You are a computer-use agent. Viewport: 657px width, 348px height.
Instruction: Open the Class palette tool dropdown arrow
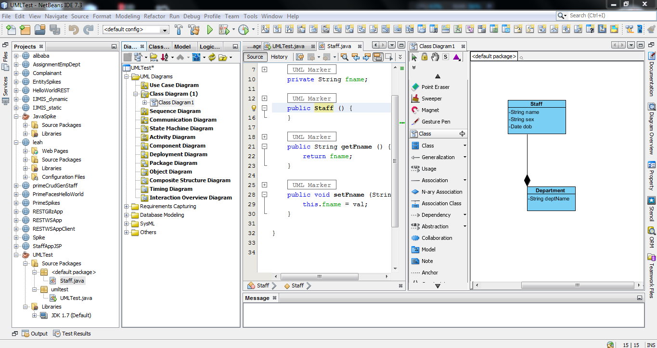click(464, 146)
